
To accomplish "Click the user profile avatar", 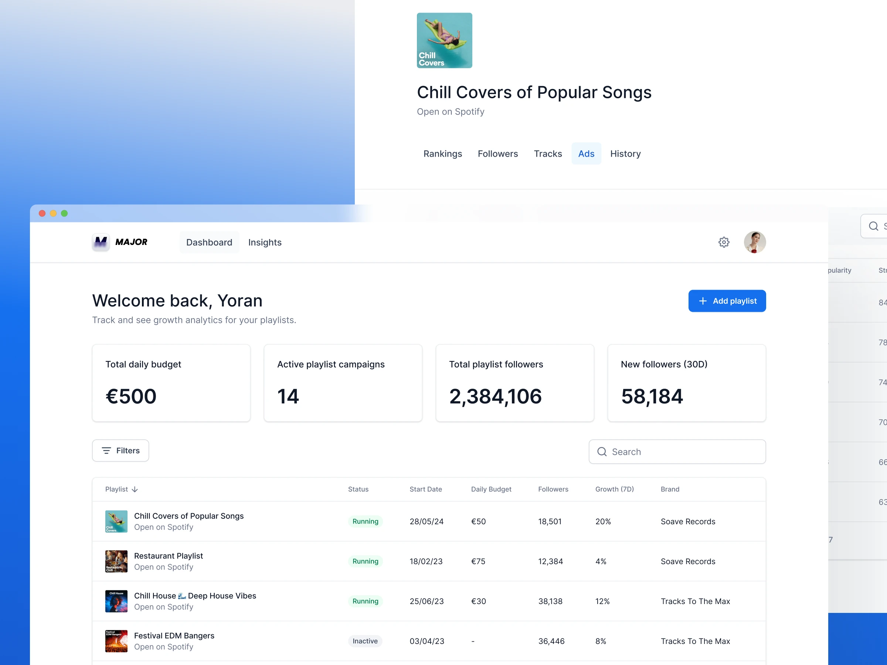I will [x=754, y=242].
